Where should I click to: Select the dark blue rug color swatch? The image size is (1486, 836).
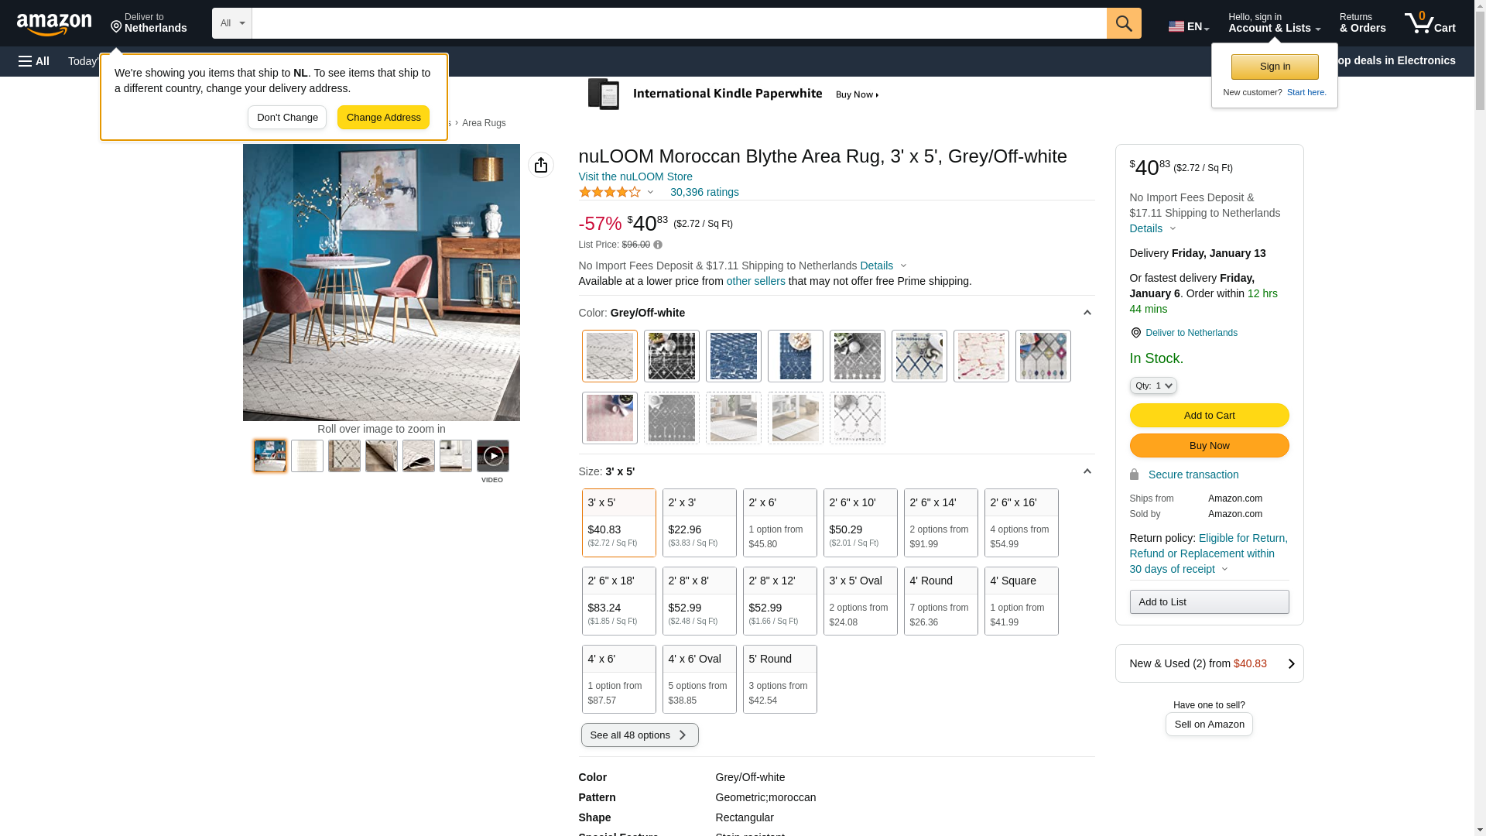(x=733, y=356)
